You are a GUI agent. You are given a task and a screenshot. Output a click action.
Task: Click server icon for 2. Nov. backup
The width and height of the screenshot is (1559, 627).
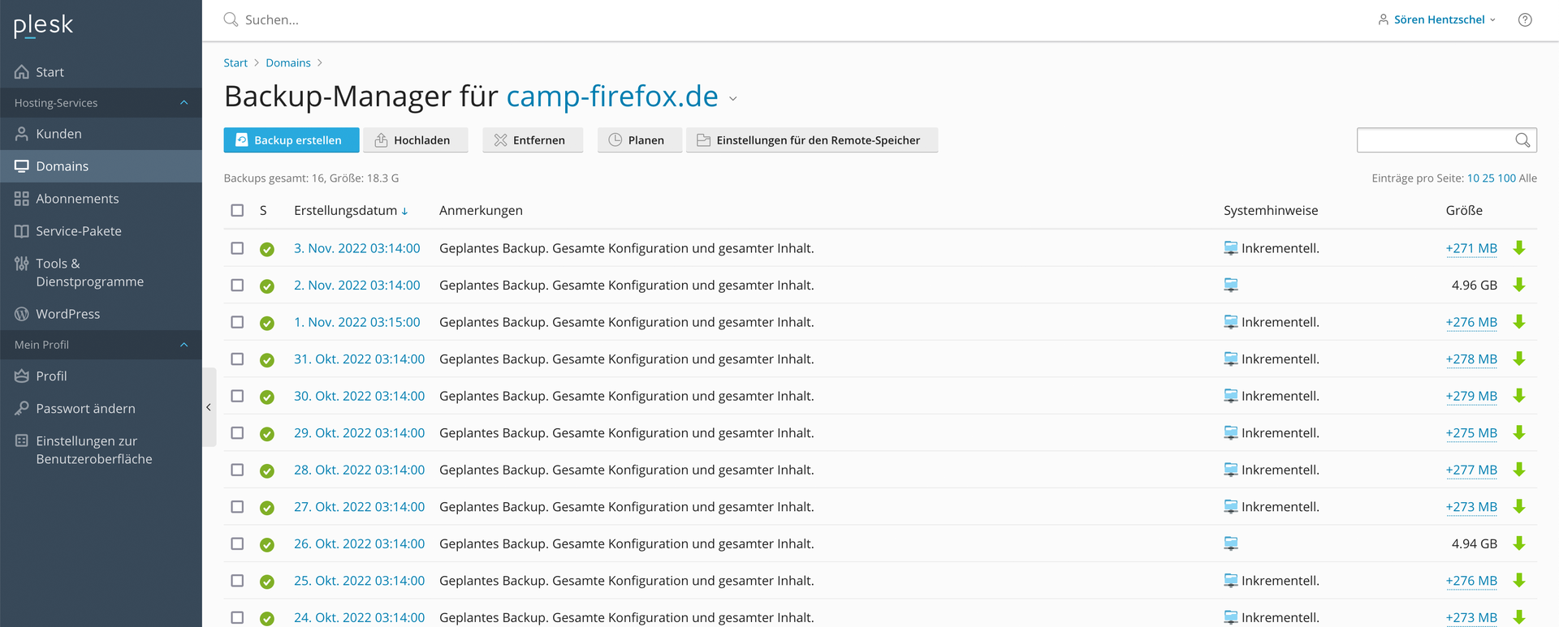click(x=1231, y=286)
